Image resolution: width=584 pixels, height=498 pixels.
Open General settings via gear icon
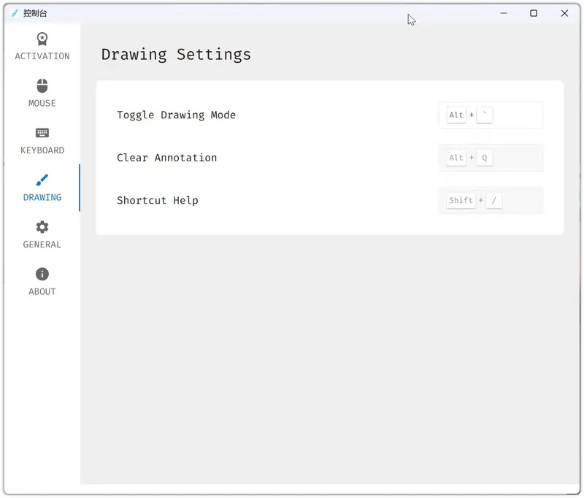[42, 227]
